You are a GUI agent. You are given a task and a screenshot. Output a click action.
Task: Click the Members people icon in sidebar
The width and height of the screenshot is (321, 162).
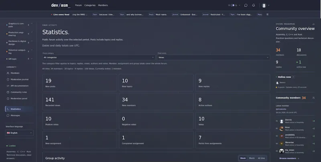(8, 73)
